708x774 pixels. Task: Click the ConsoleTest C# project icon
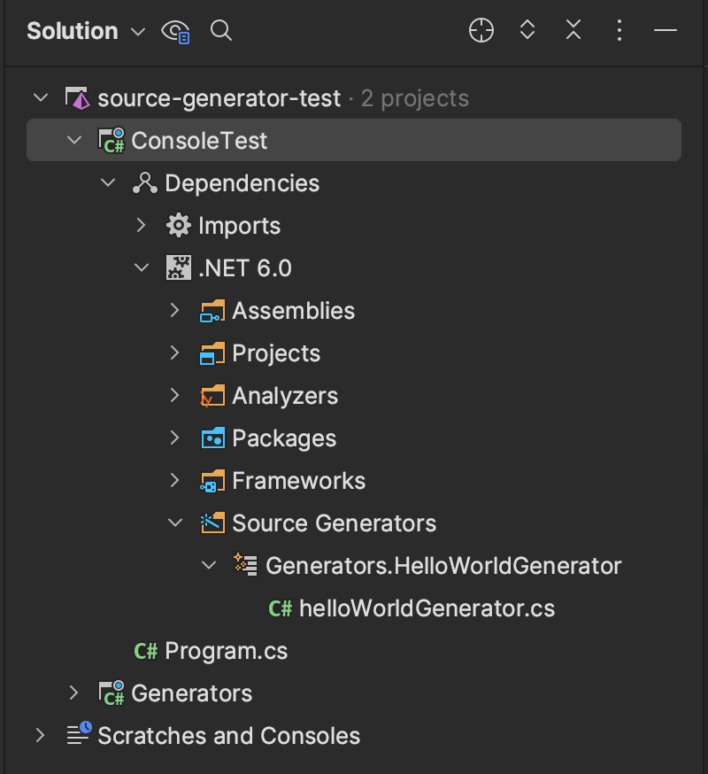pos(111,141)
